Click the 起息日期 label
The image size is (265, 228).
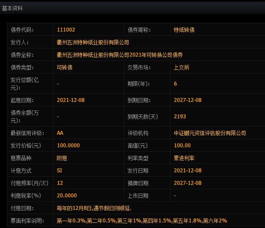pyautogui.click(x=22, y=100)
